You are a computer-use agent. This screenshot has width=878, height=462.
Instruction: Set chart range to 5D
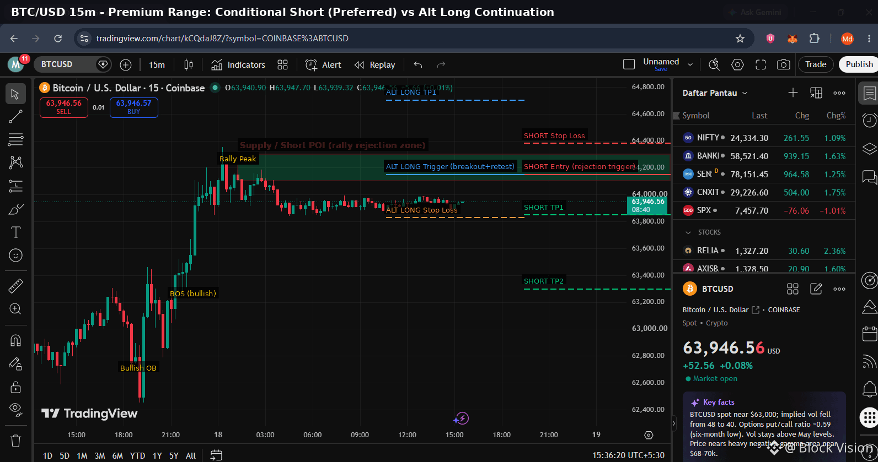65,455
